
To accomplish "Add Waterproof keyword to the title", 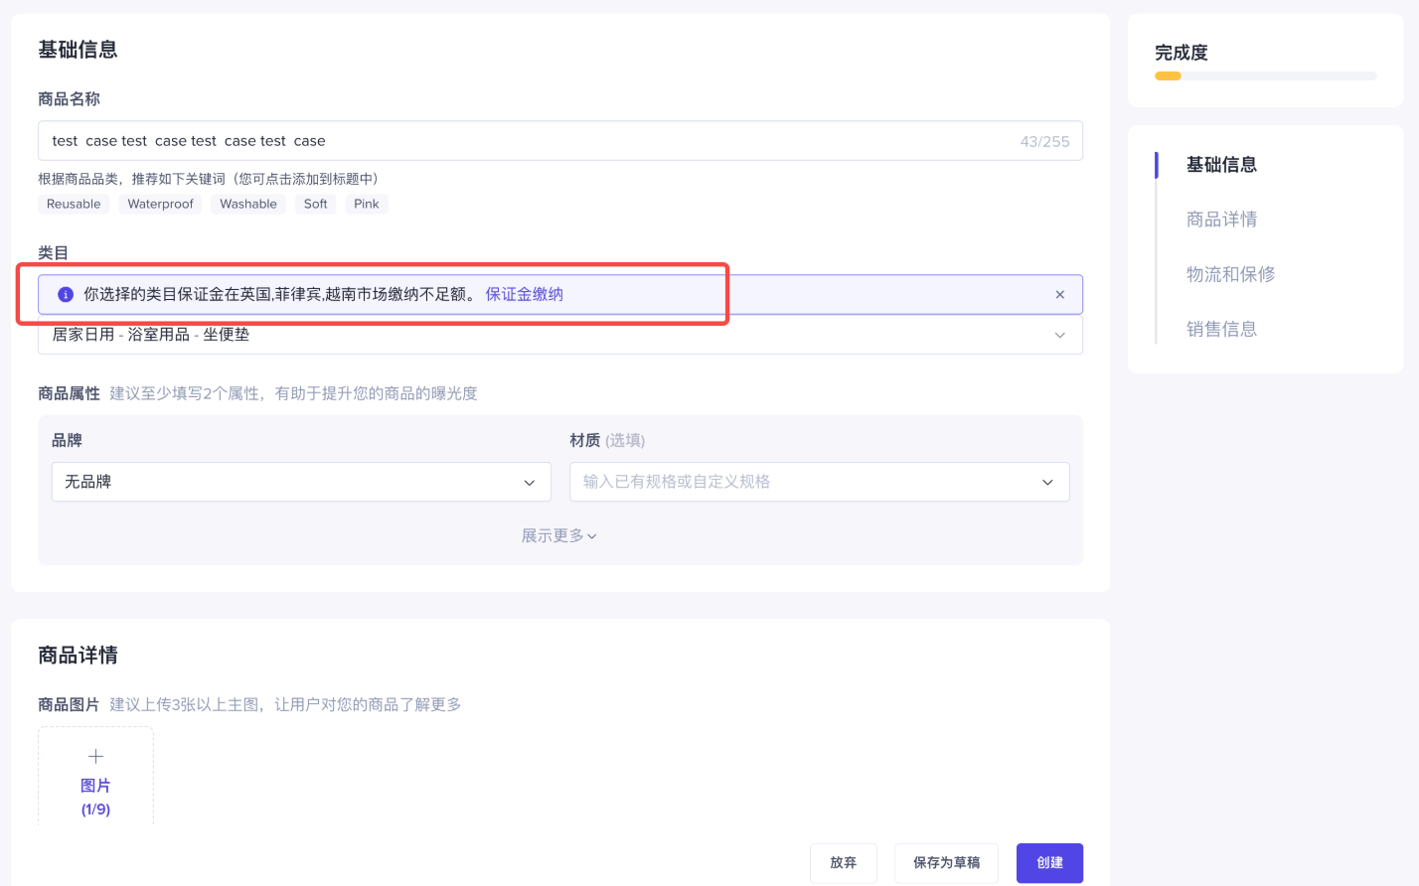I will (x=160, y=205).
